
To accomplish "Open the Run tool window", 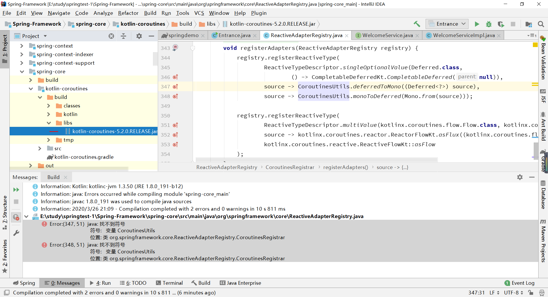I will tap(100, 283).
